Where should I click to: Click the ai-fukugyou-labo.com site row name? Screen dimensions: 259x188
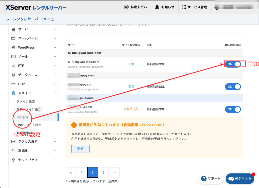[x=83, y=62]
